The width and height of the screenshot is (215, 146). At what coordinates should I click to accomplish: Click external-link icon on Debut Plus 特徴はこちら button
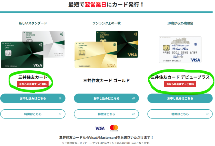pyautogui.click(x=207, y=114)
